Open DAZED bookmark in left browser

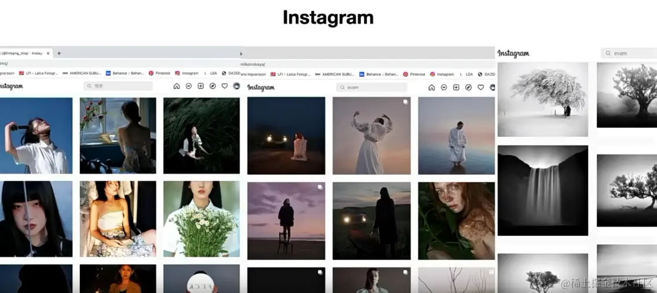click(231, 73)
